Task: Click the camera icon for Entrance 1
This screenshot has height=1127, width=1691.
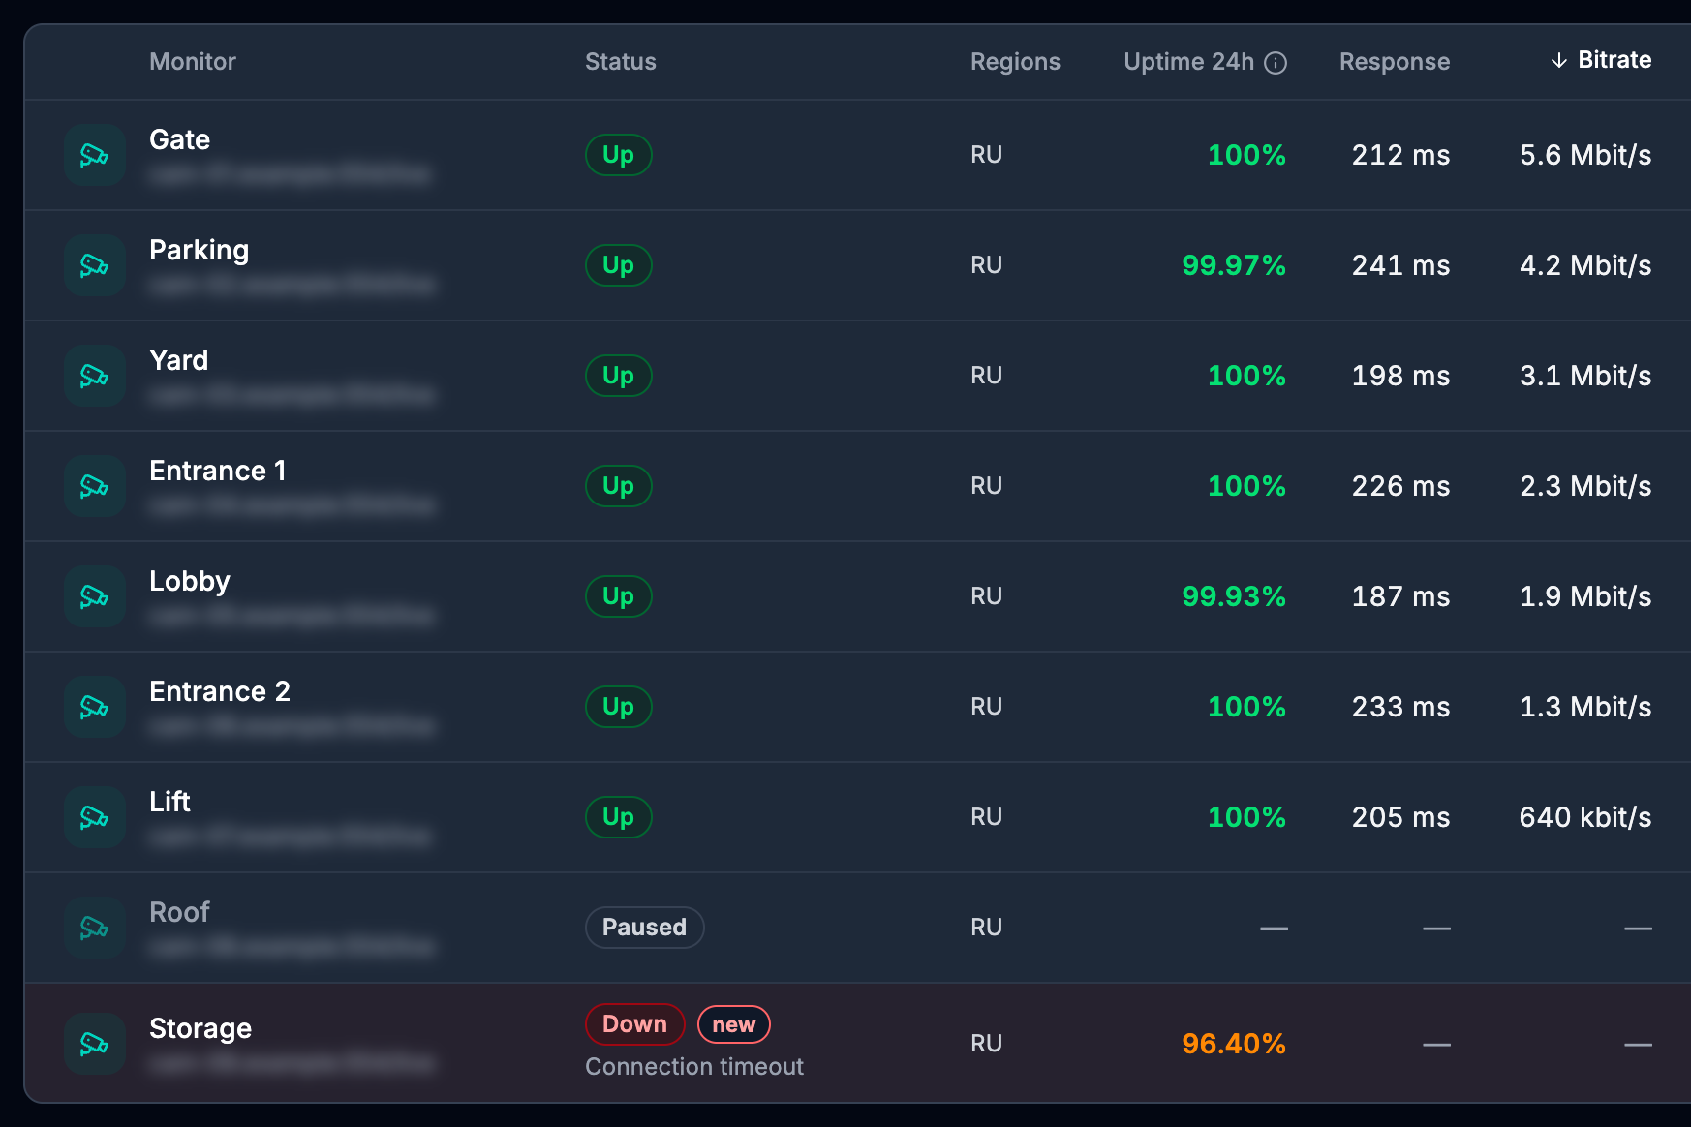Action: coord(95,486)
